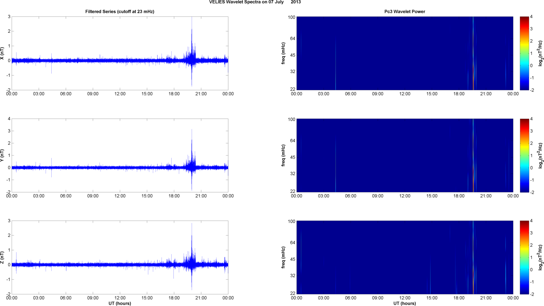Select the 'Filtered Series (cutoff at 23 mHz)' heading
The height and width of the screenshot is (306, 544).
click(120, 12)
